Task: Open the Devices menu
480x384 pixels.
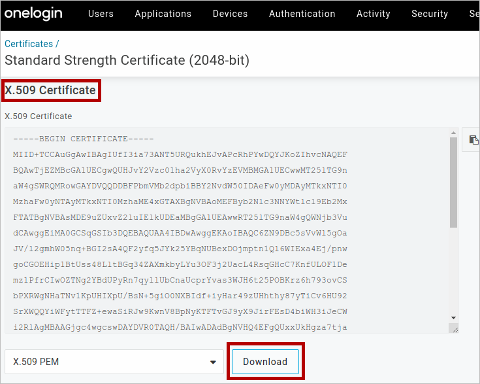Action: click(x=230, y=14)
